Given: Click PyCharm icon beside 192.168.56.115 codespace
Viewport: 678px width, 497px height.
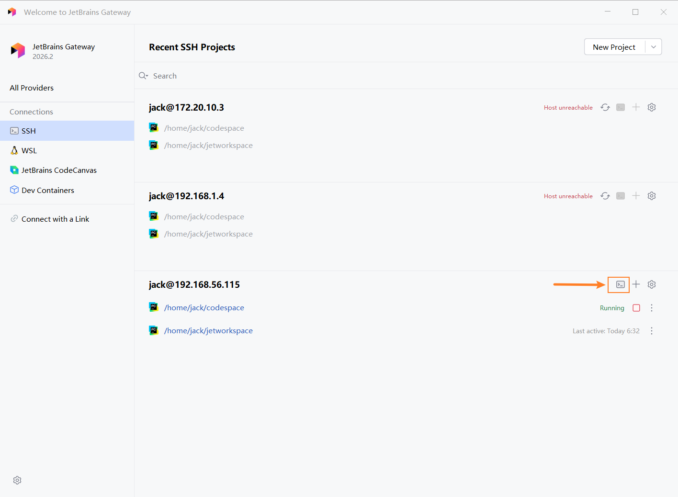Looking at the screenshot, I should coord(154,307).
